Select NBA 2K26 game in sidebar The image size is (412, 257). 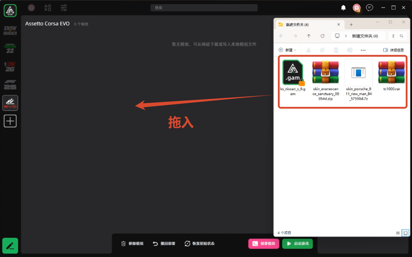tap(10, 67)
